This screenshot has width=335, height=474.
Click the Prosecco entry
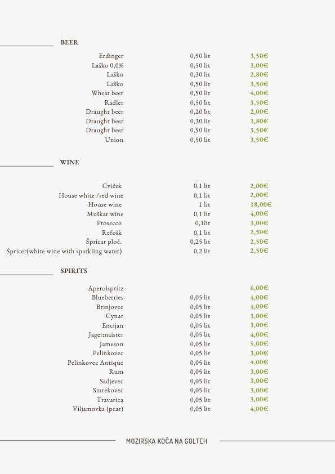[109, 223]
